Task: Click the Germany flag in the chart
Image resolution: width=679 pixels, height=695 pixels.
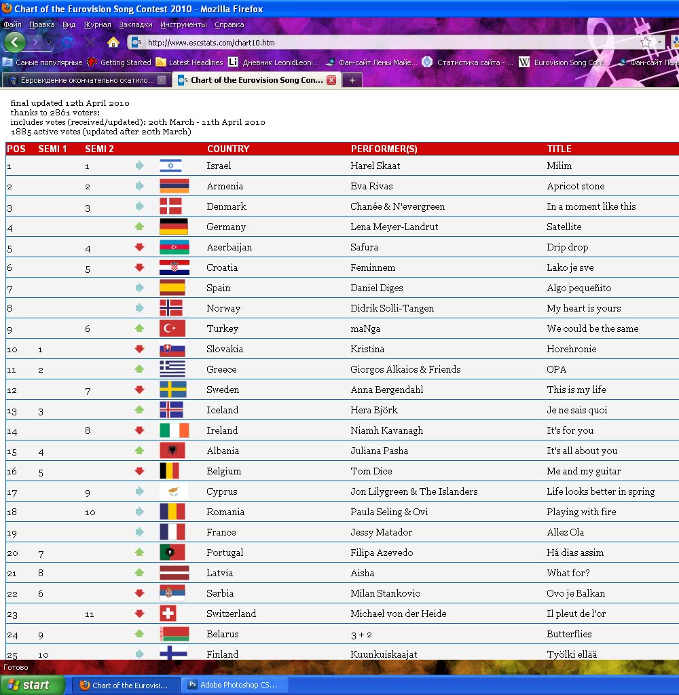Action: [174, 227]
